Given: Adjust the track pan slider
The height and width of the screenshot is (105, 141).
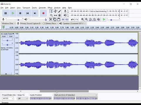Looking at the screenshot, I should click(7, 45).
